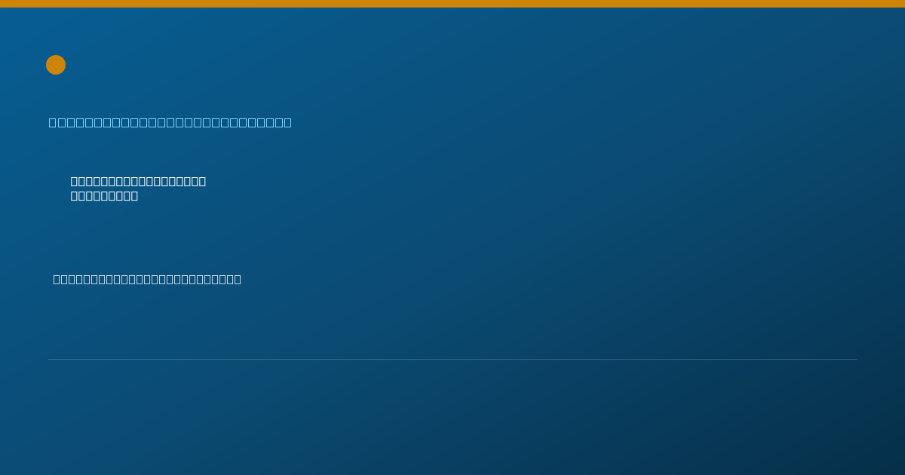Screen dimensions: 905x475
Task: Select the first line of the white two-line block
Action: point(138,181)
